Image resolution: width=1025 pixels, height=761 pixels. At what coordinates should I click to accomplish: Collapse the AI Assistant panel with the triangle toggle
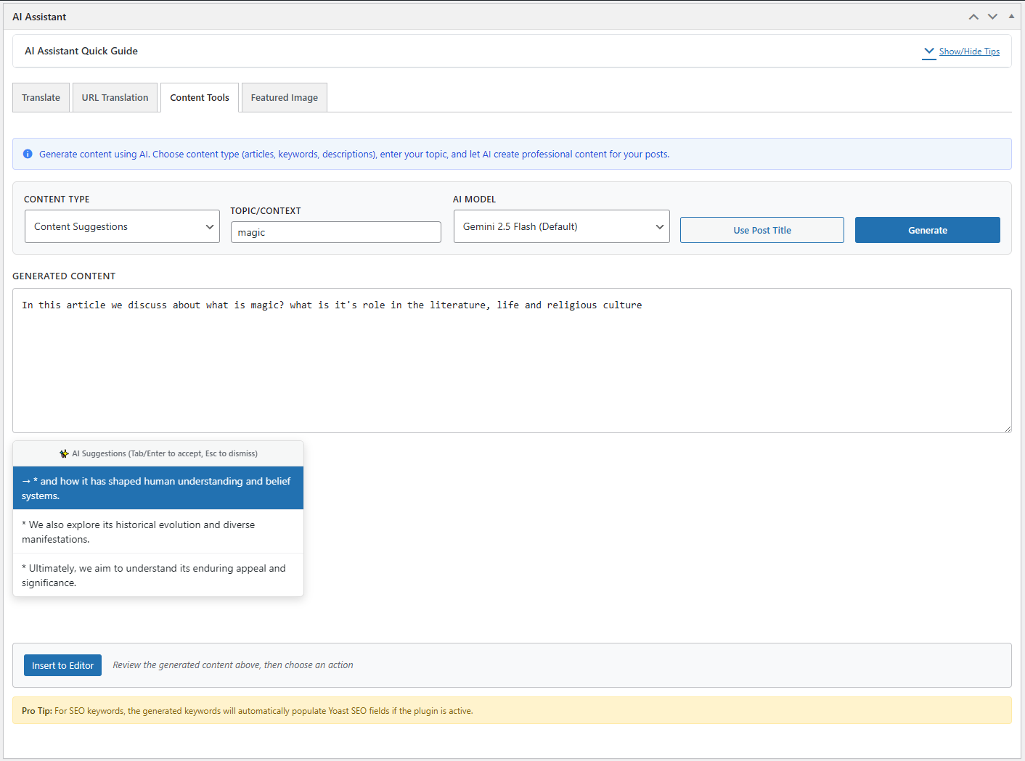coord(1011,16)
